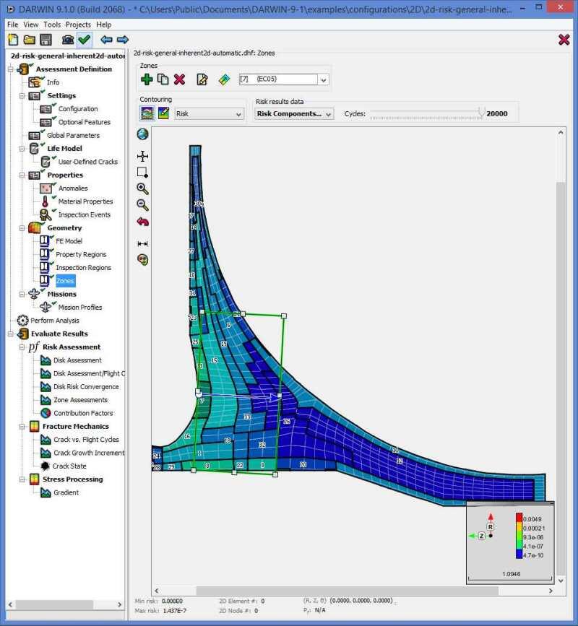Click the Zoom Out magnifier tool
The height and width of the screenshot is (626, 578).
[142, 205]
